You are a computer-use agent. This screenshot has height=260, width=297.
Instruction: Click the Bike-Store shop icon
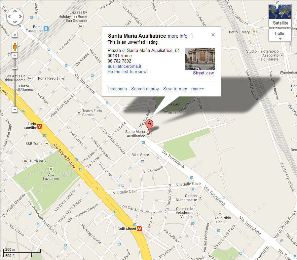coord(142,160)
